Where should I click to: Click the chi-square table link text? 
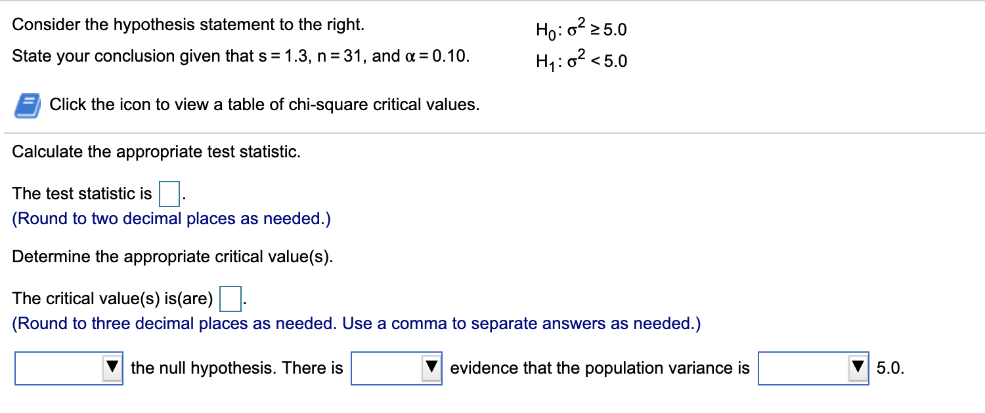tap(263, 104)
